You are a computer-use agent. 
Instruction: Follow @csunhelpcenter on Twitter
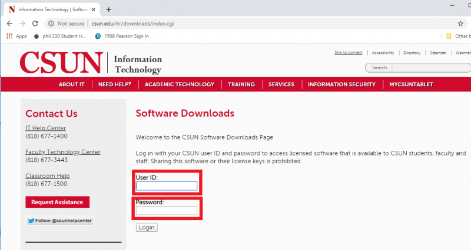coord(59,221)
